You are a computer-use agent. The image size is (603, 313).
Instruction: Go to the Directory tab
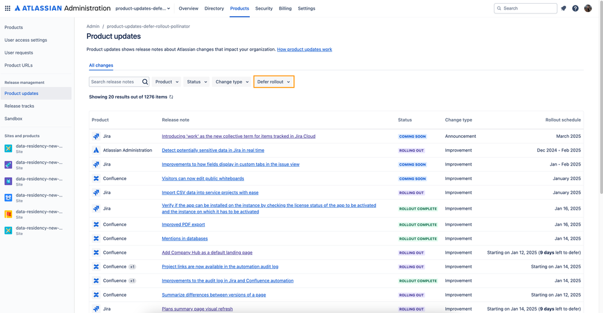[x=214, y=8]
